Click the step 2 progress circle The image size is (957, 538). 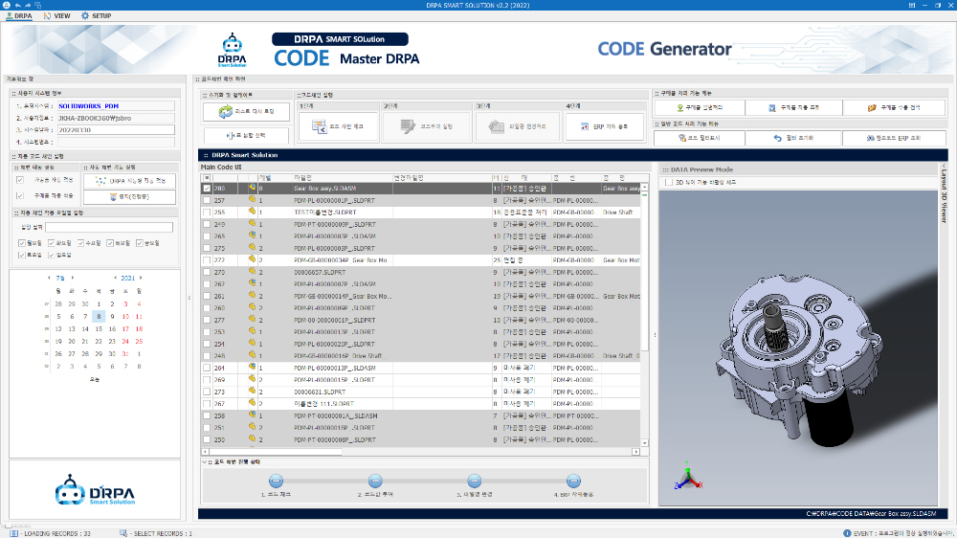[375, 481]
